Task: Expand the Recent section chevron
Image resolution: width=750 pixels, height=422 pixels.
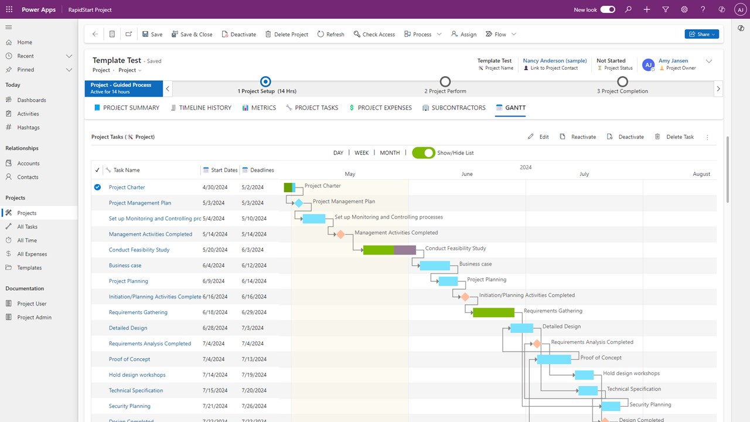Action: point(69,56)
